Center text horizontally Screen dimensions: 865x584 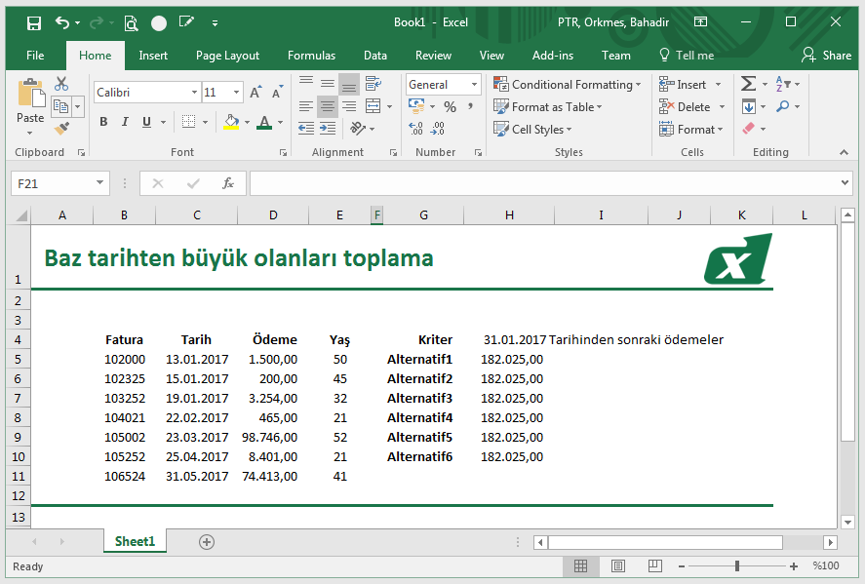click(328, 106)
